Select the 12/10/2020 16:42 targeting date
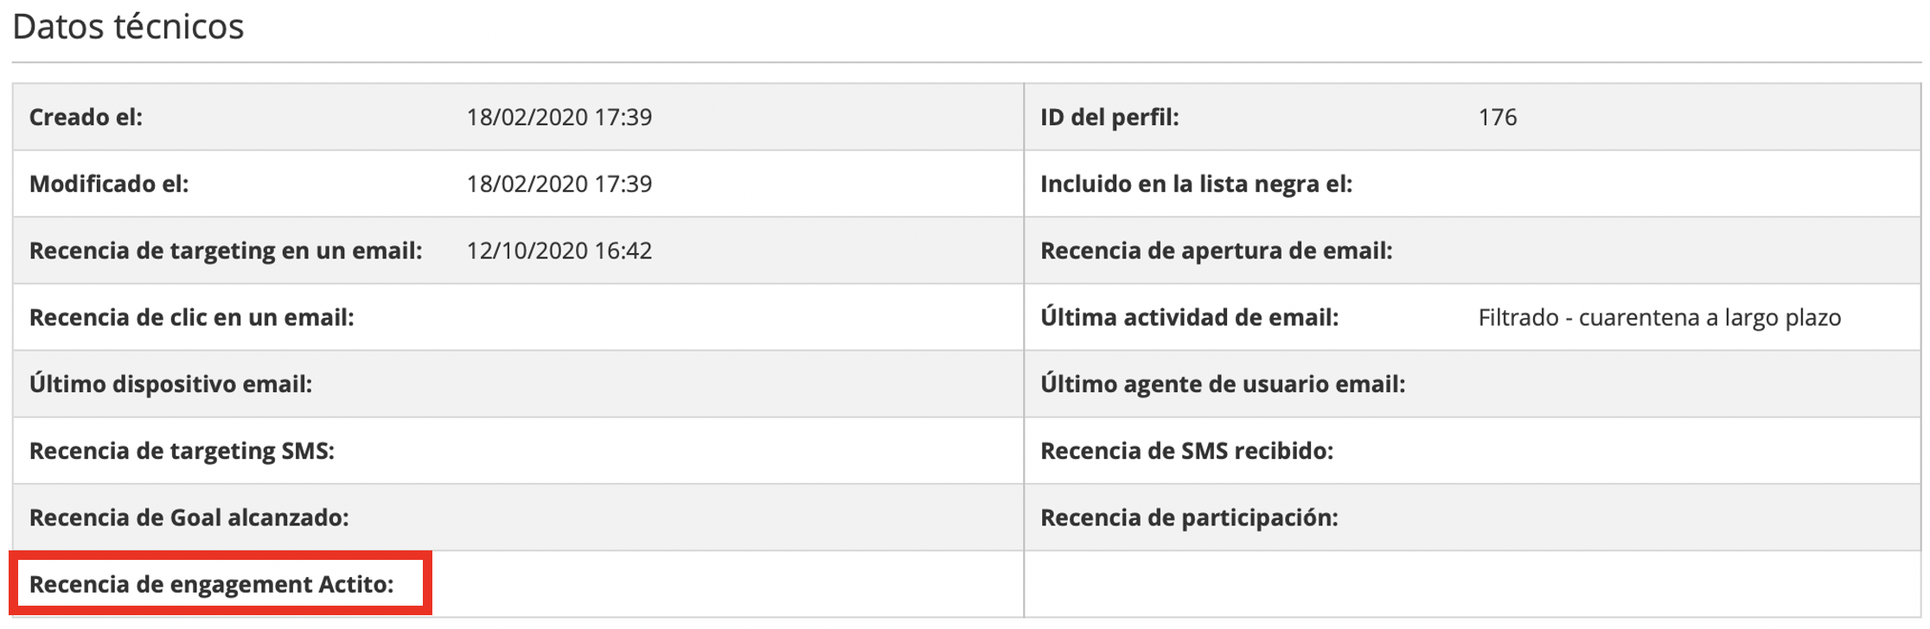This screenshot has height=629, width=1930. (559, 251)
